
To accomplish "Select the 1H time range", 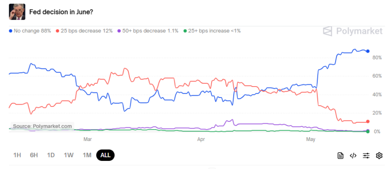I will (x=17, y=155).
